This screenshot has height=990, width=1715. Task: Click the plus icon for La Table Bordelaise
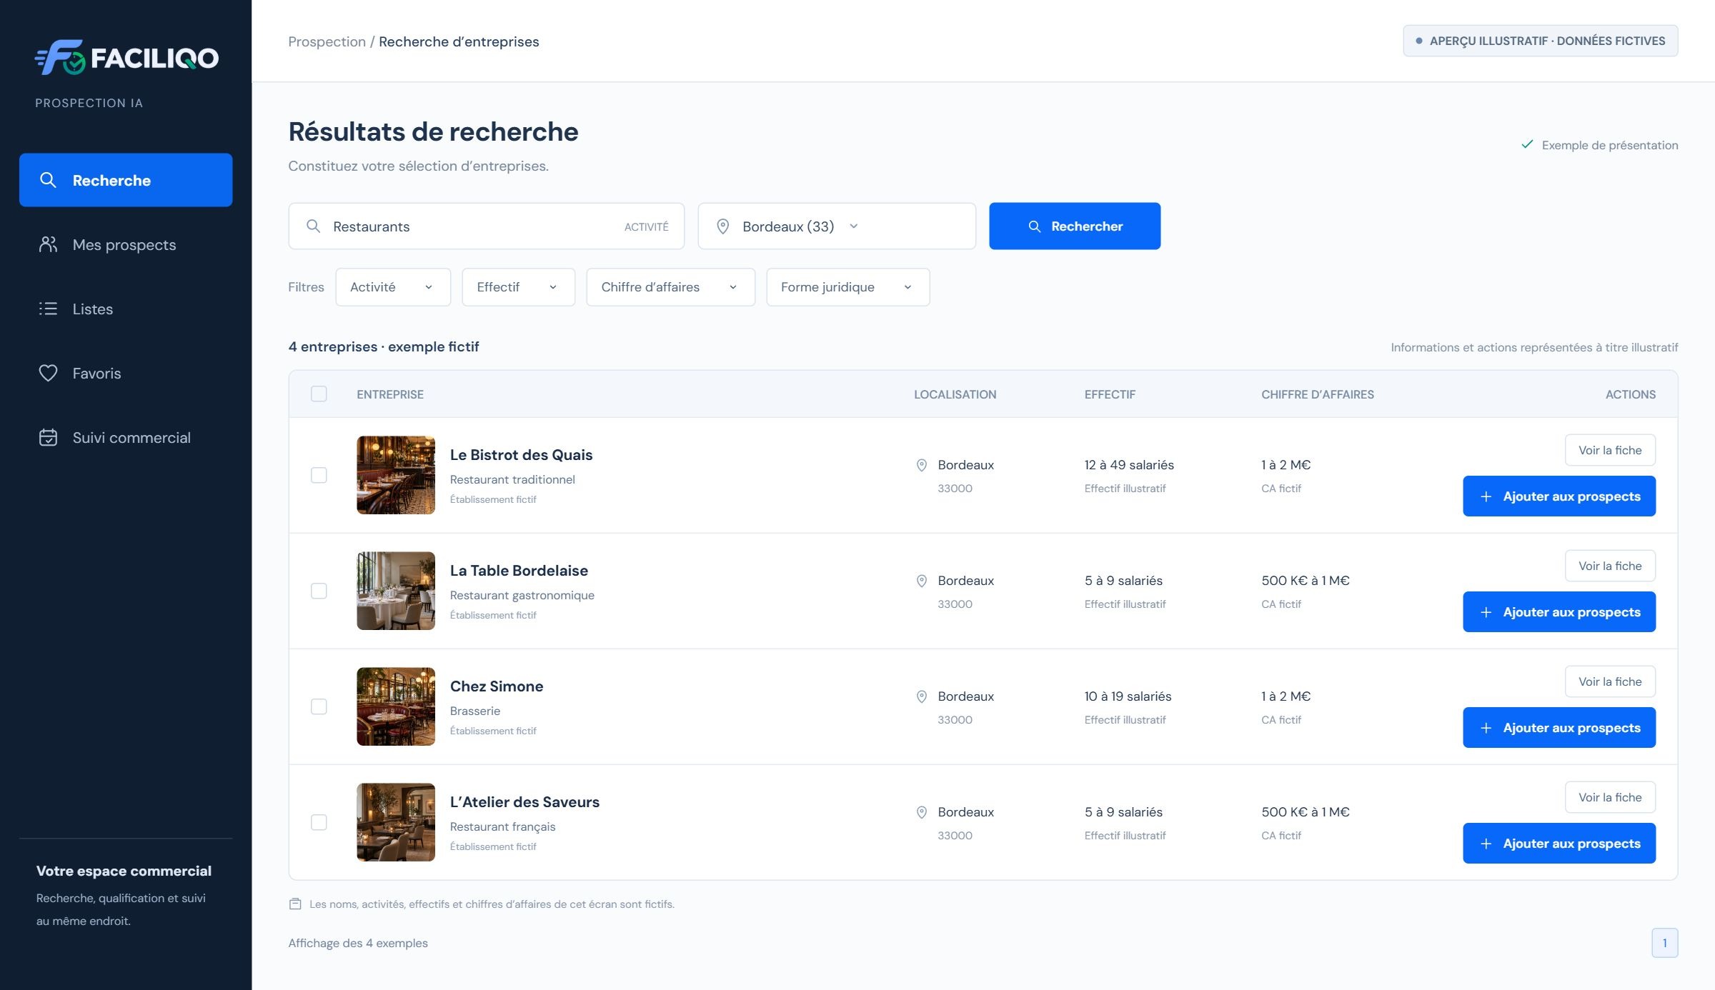coord(1486,612)
